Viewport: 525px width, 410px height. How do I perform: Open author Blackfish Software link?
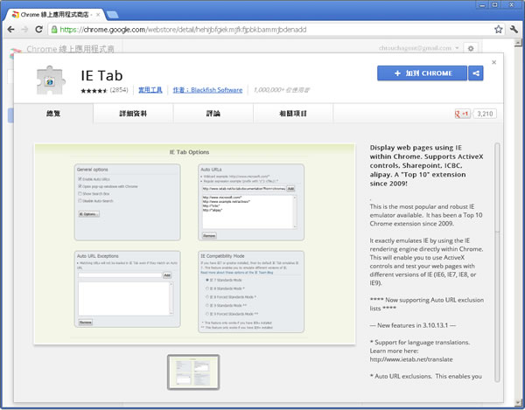(207, 90)
